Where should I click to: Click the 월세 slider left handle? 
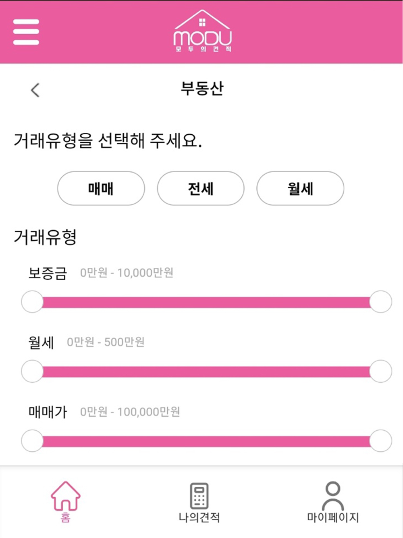[32, 371]
